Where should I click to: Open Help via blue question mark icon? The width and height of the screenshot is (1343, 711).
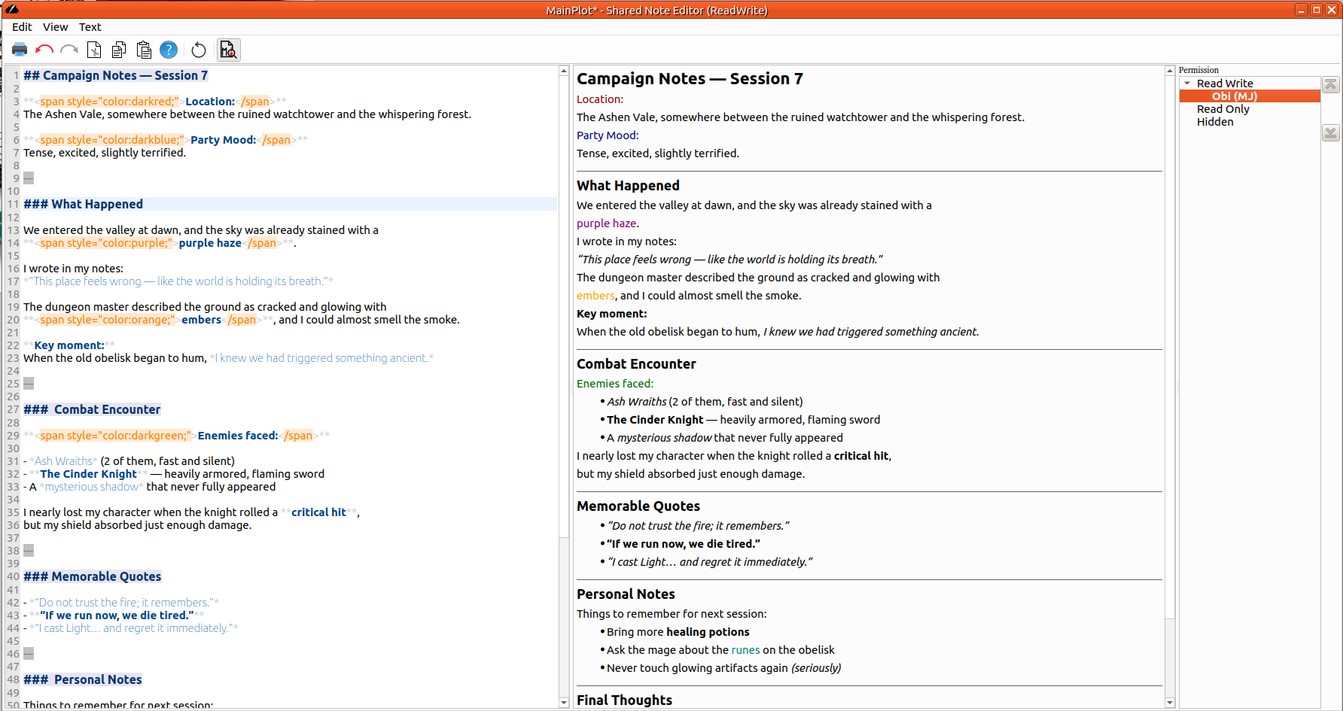(x=169, y=50)
